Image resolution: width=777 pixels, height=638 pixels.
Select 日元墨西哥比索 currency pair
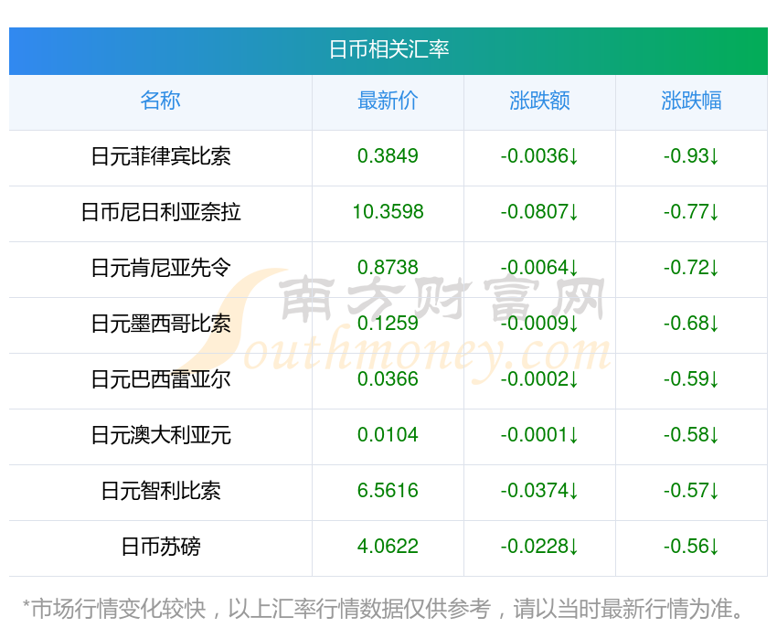pyautogui.click(x=161, y=324)
